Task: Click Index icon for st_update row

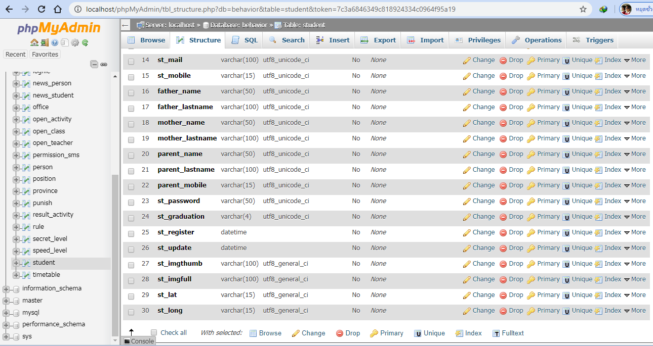Action: click(598, 249)
